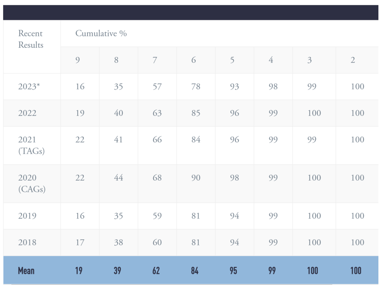Click value 59 in the 2019 row

[157, 216]
